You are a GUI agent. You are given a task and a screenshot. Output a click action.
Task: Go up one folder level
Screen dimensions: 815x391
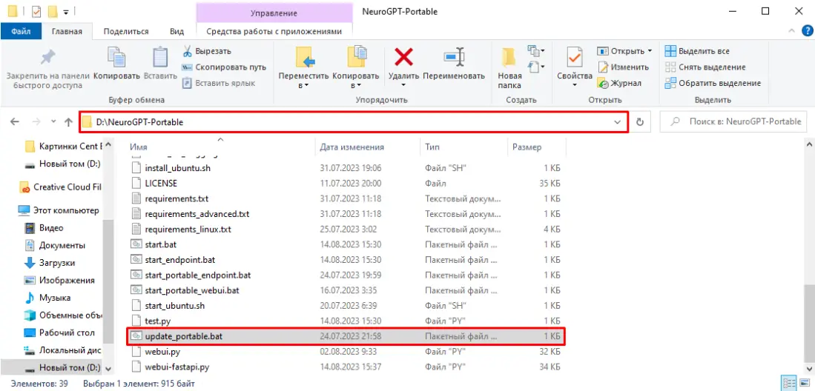tap(68, 122)
